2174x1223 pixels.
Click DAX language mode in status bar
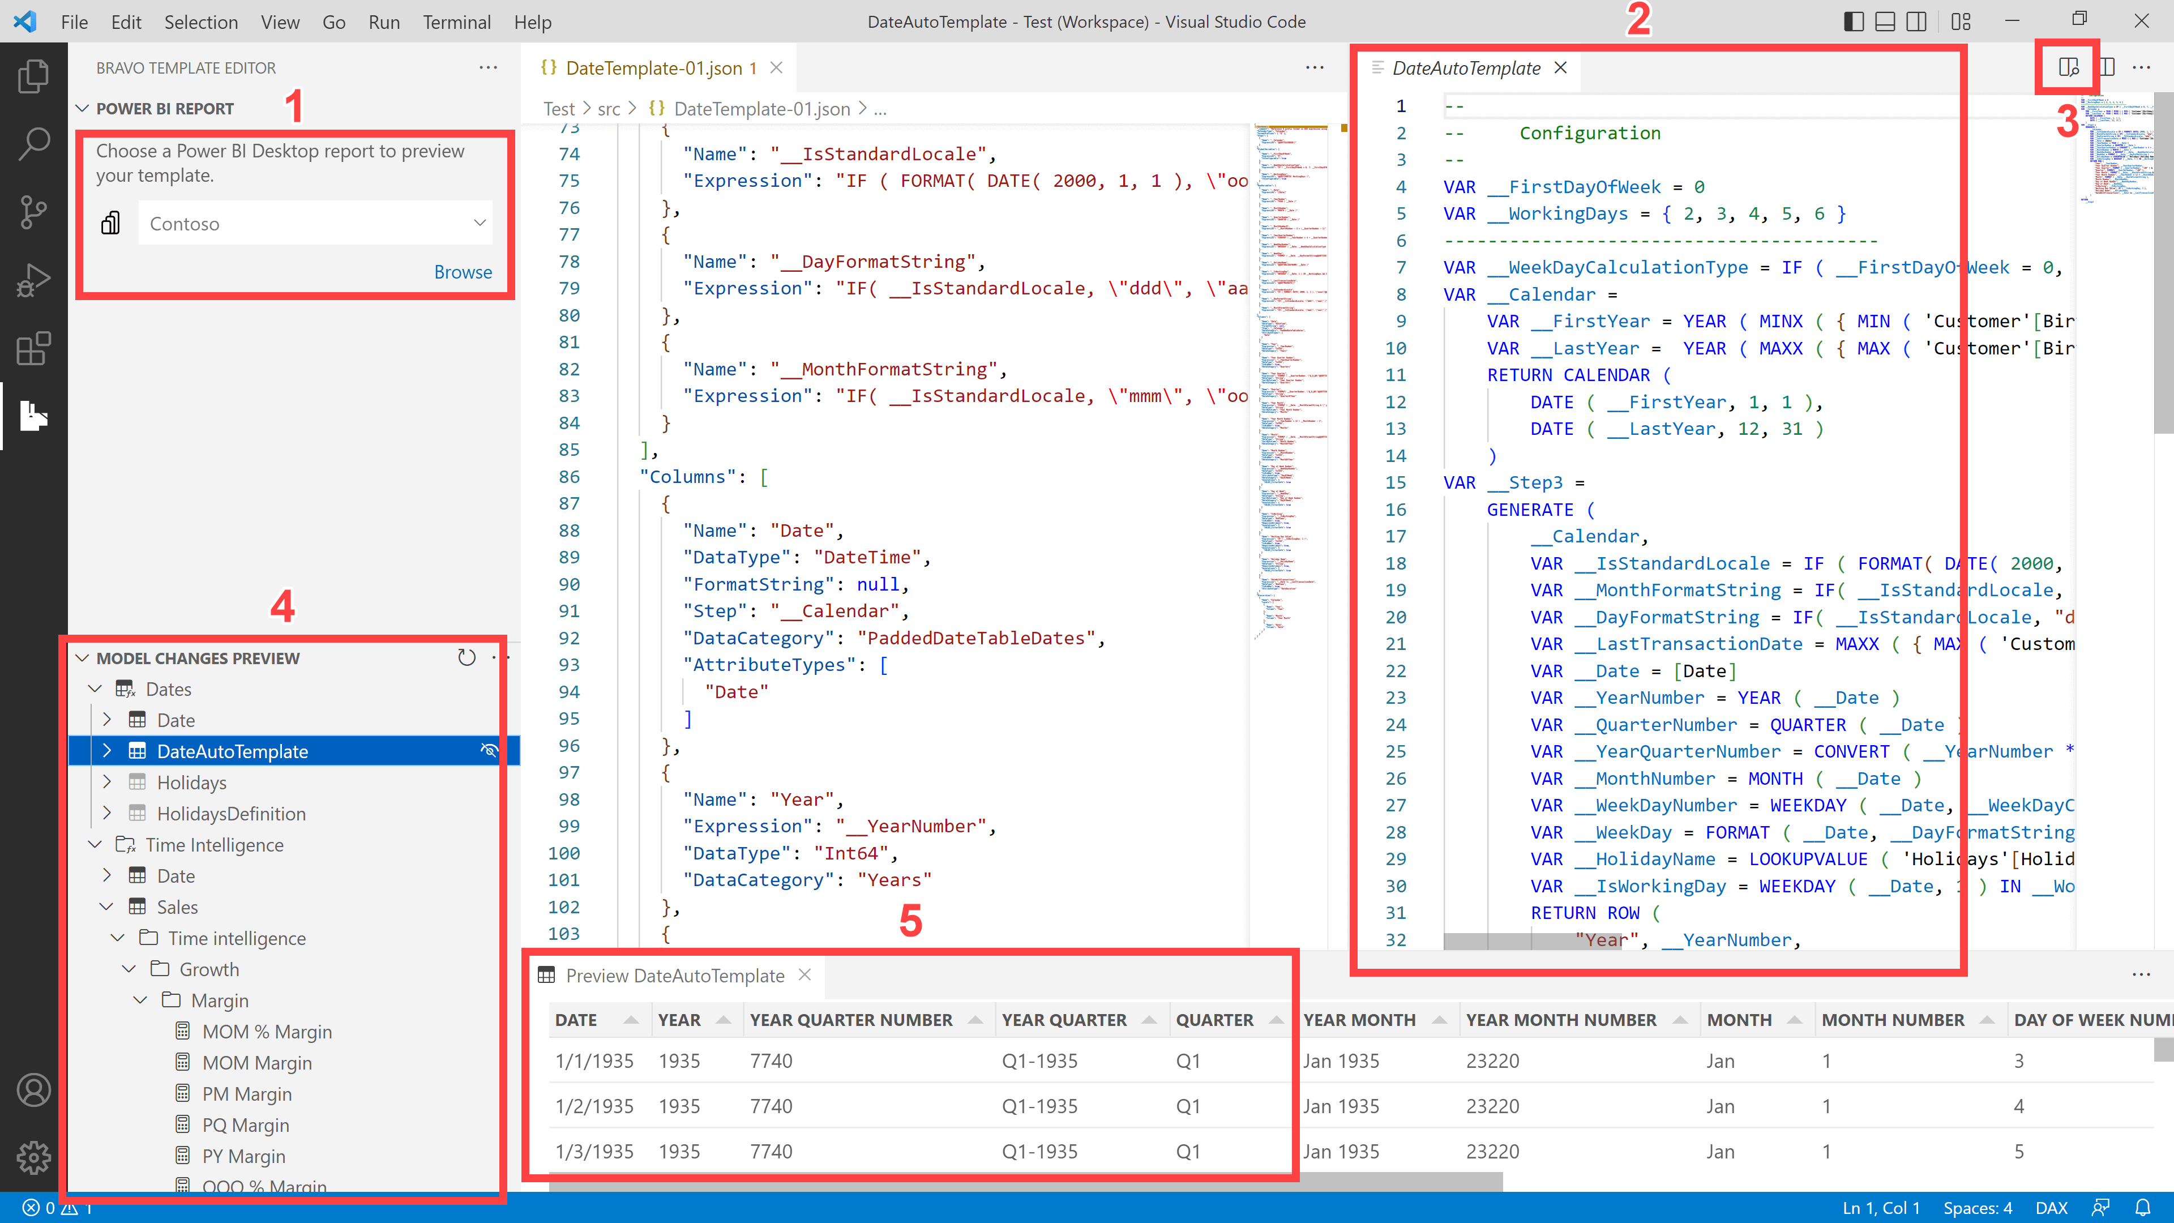click(2051, 1208)
